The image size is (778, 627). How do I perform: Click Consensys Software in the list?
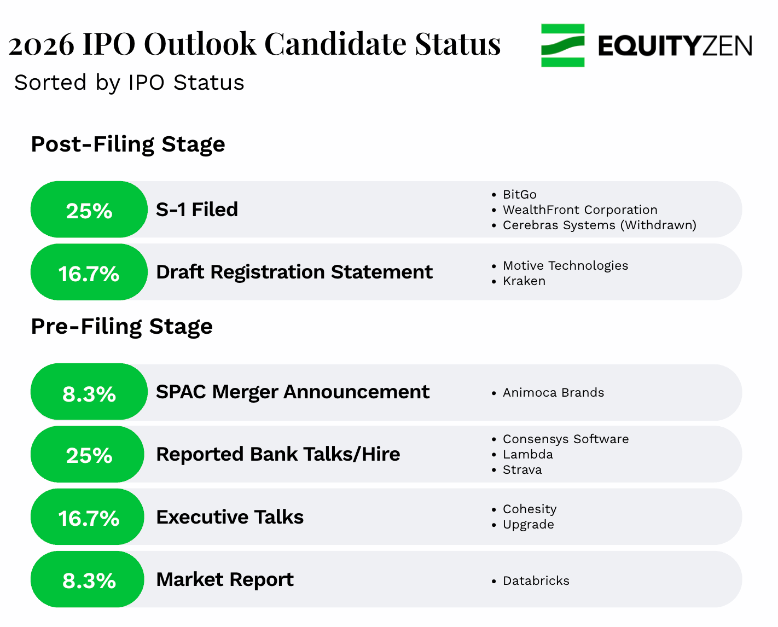(x=565, y=439)
